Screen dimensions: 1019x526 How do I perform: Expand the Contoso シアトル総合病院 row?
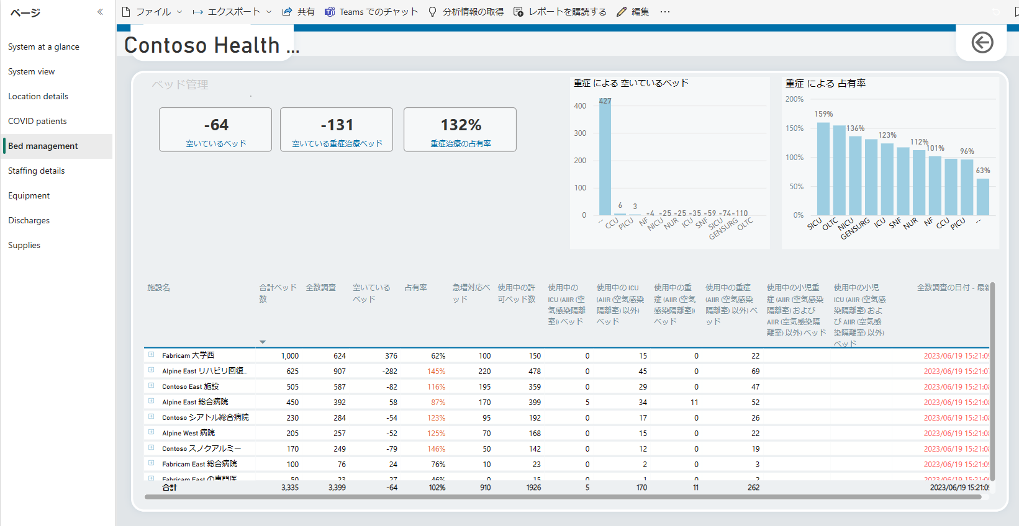pyautogui.click(x=151, y=417)
